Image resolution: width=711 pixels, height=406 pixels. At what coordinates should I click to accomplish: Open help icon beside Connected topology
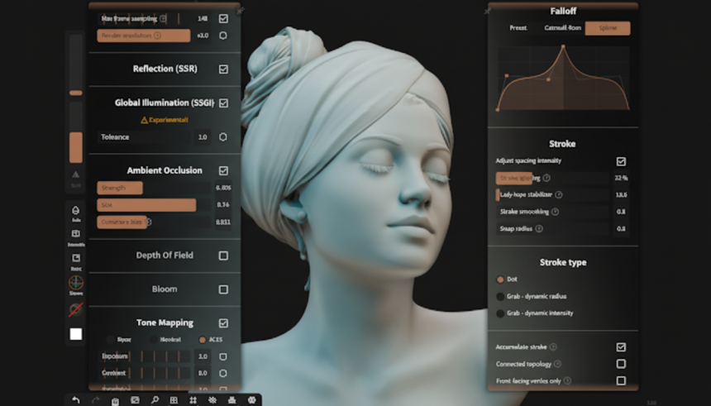(x=558, y=364)
